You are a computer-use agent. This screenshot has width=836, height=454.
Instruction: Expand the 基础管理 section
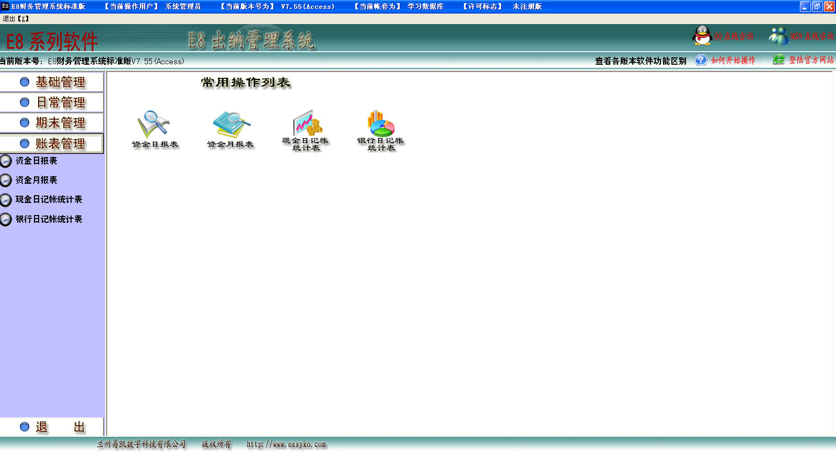click(x=52, y=82)
